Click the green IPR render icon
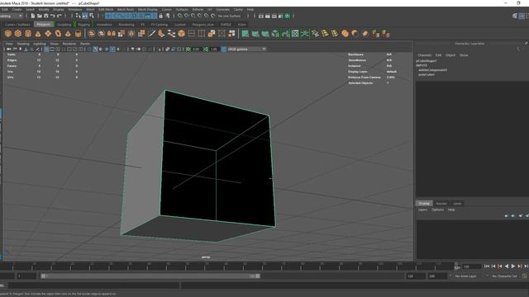Image resolution: width=529 pixels, height=297 pixels. [x=288, y=16]
